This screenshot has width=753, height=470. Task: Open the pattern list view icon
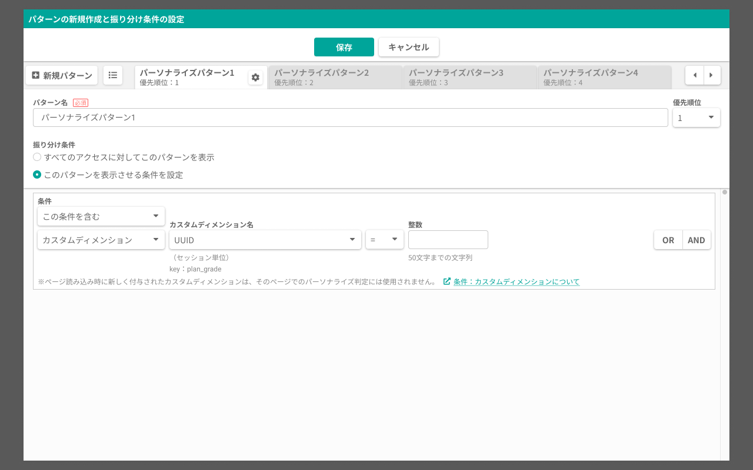(x=113, y=75)
